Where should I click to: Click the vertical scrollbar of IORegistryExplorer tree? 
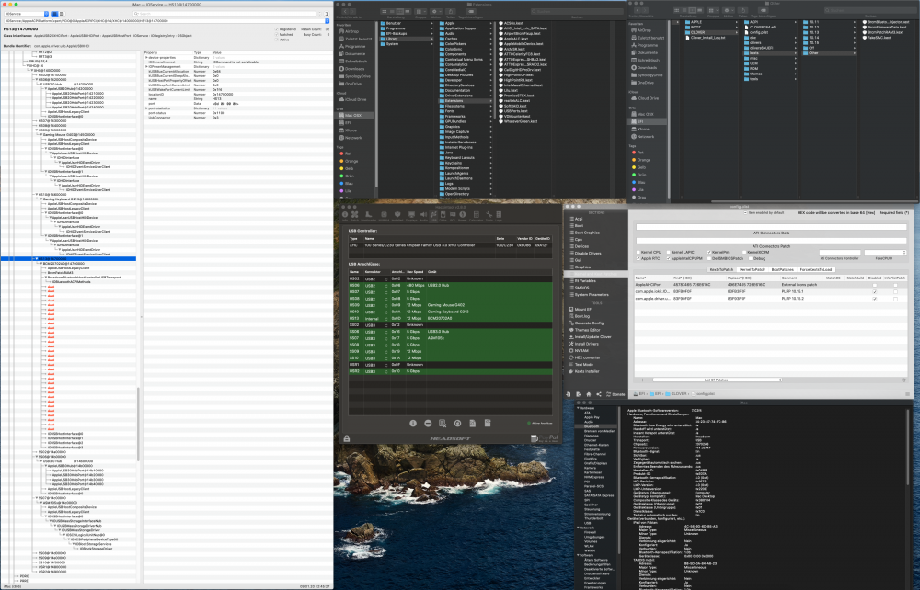(x=139, y=423)
